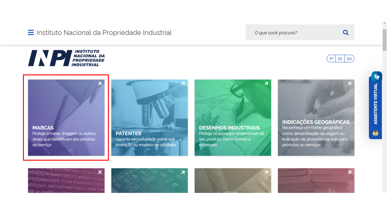Switch language to PT
The image size is (387, 217).
[332, 59]
